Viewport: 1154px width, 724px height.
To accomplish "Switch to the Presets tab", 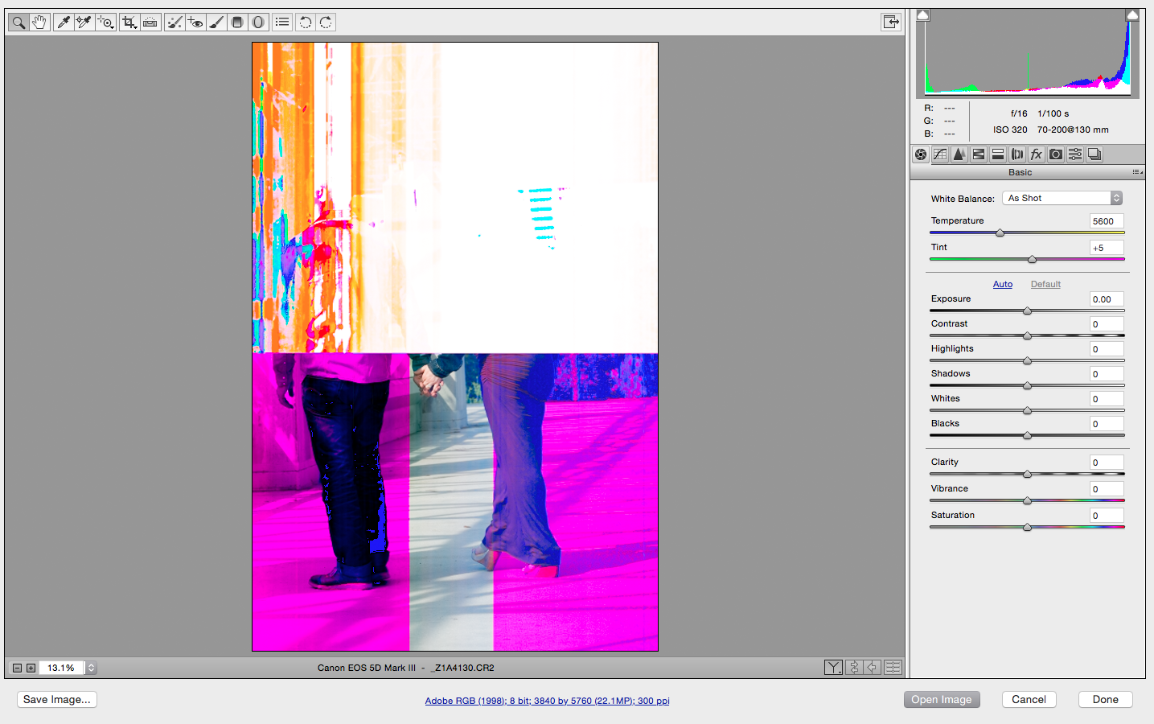I will [1074, 154].
